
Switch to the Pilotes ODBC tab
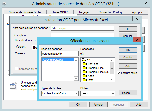pyautogui.click(x=60, y=12)
